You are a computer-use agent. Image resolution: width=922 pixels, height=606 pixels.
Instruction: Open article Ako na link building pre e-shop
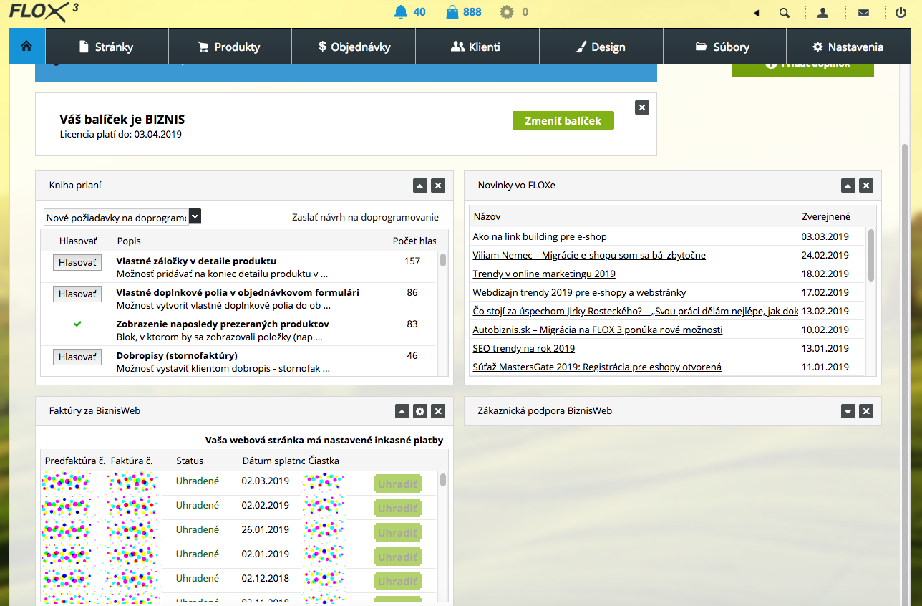[x=540, y=236]
